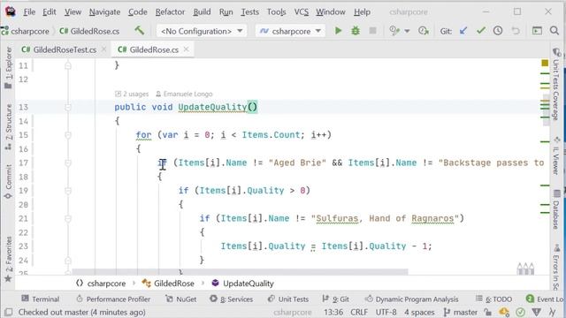Viewport: 566px width, 318px height.
Task: Open the Commit tool window
Action: click(x=8, y=181)
